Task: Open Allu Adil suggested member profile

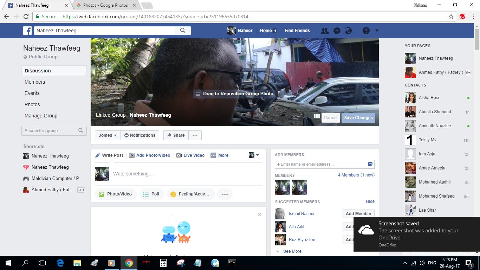Action: (x=297, y=227)
